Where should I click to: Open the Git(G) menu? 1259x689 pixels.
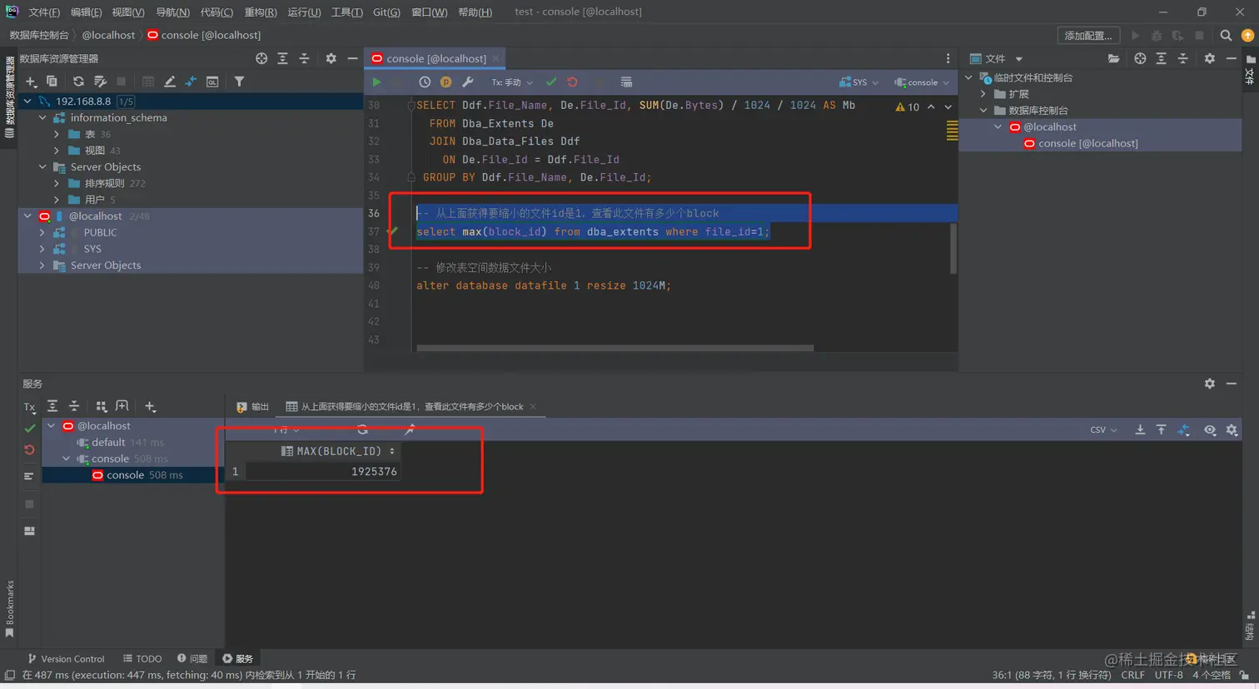(386, 12)
